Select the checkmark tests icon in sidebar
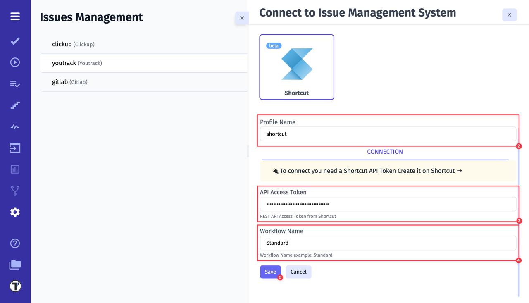529x303 pixels. (15, 41)
